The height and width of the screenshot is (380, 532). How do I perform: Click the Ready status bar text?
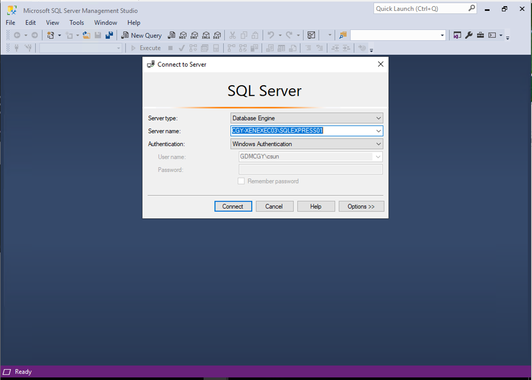[23, 372]
